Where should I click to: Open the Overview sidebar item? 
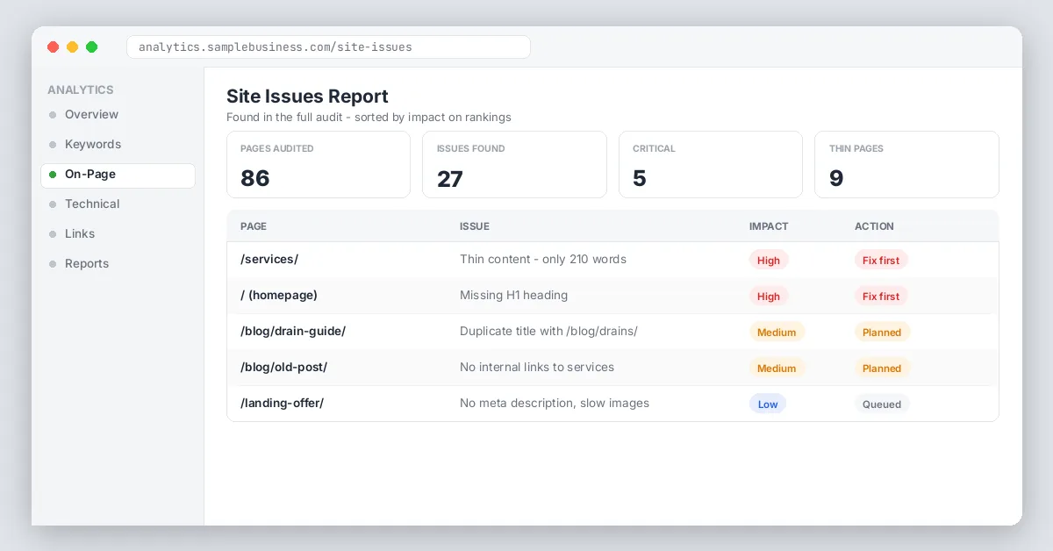point(118,114)
